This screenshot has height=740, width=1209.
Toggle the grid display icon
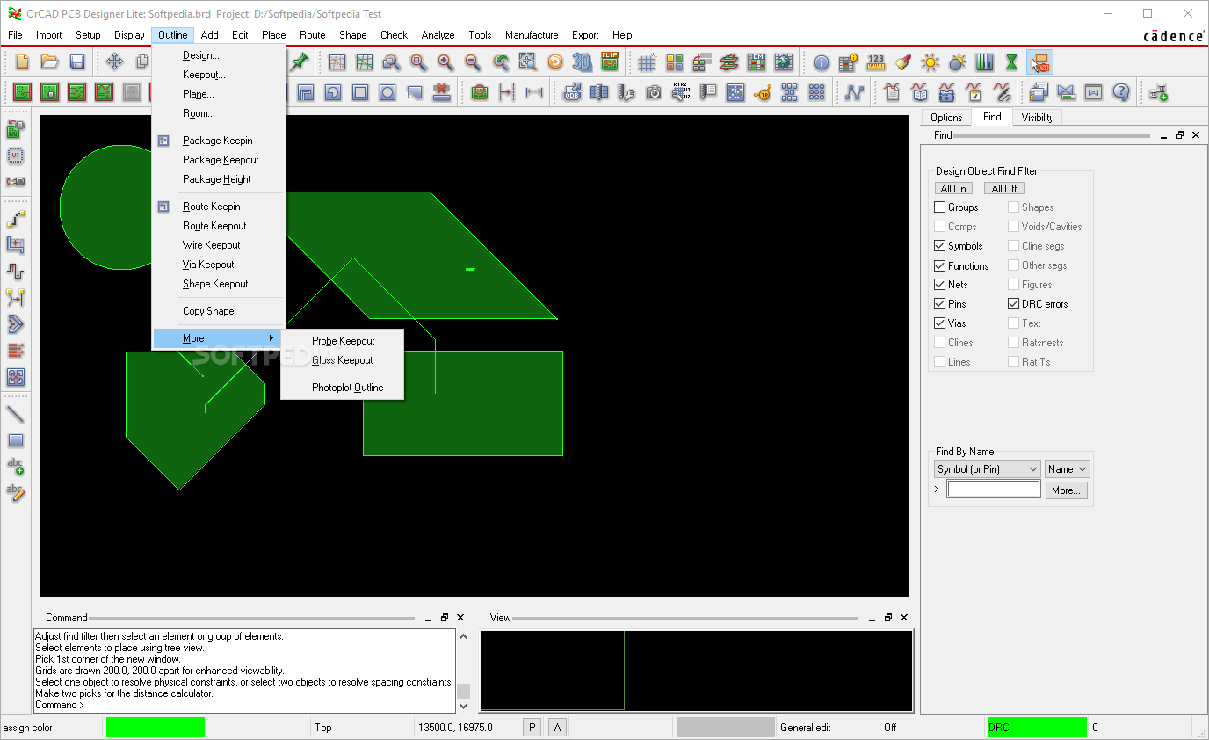pos(647,62)
